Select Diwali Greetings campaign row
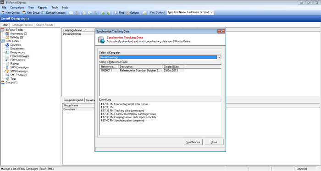 tap(72, 34)
